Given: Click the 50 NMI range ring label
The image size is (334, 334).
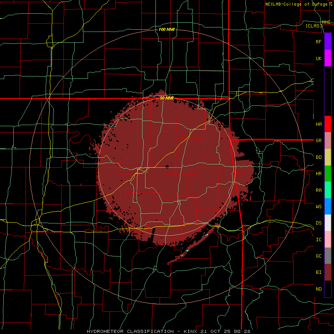Looking at the screenshot, I should pos(167,98).
